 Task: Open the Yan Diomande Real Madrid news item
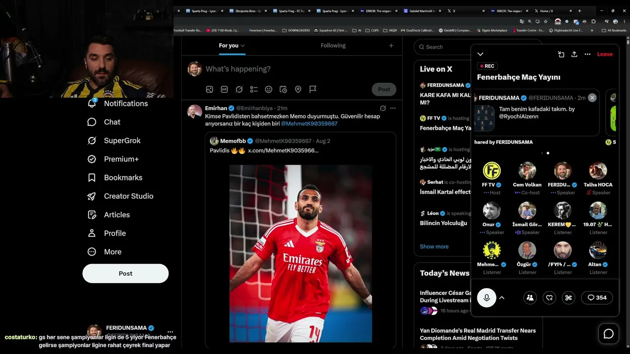click(x=477, y=334)
